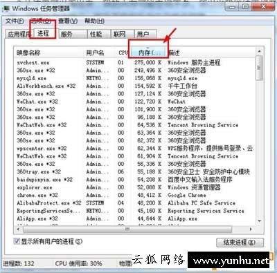The image size is (277, 273).
Task: Select the 360se.exe row using 96,188 K
Action: coord(135,117)
